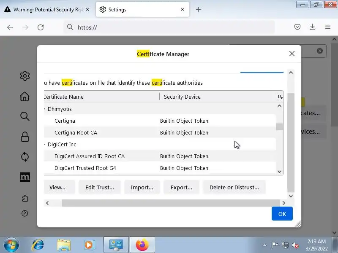Click dialog vertical scroll up arrow
The width and height of the screenshot is (338, 253).
[291, 73]
